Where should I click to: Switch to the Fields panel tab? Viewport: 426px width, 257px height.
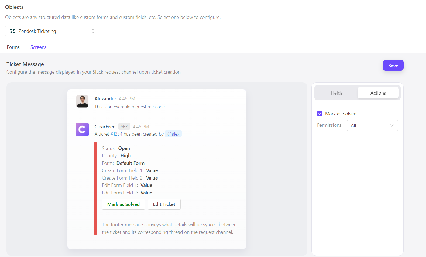pyautogui.click(x=336, y=93)
